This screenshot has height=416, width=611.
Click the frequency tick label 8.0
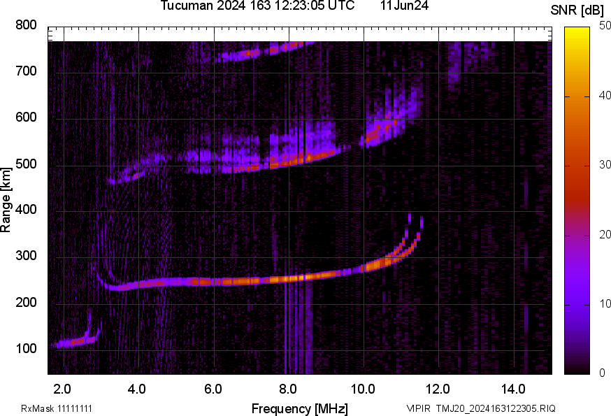click(287, 389)
